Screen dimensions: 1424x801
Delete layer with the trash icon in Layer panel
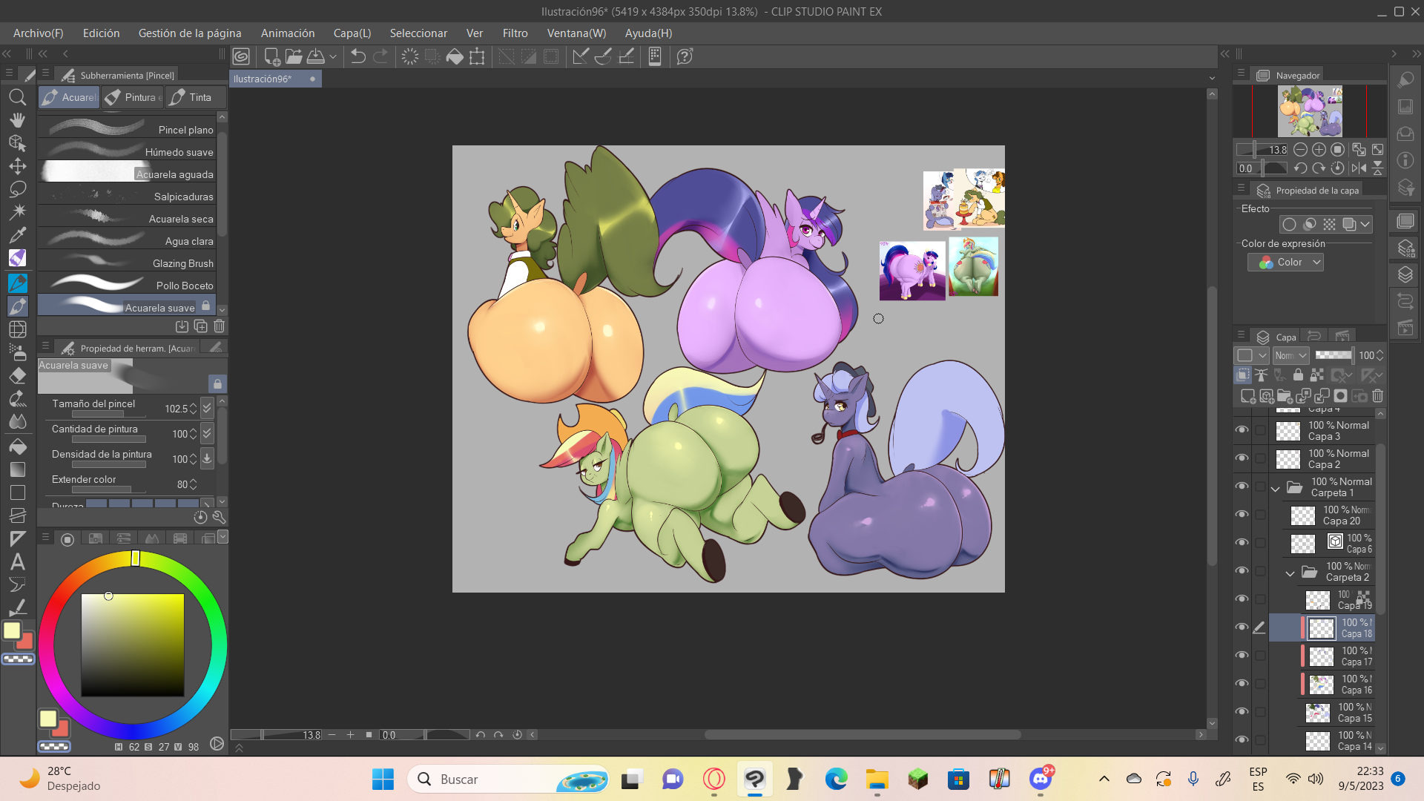1378,396
